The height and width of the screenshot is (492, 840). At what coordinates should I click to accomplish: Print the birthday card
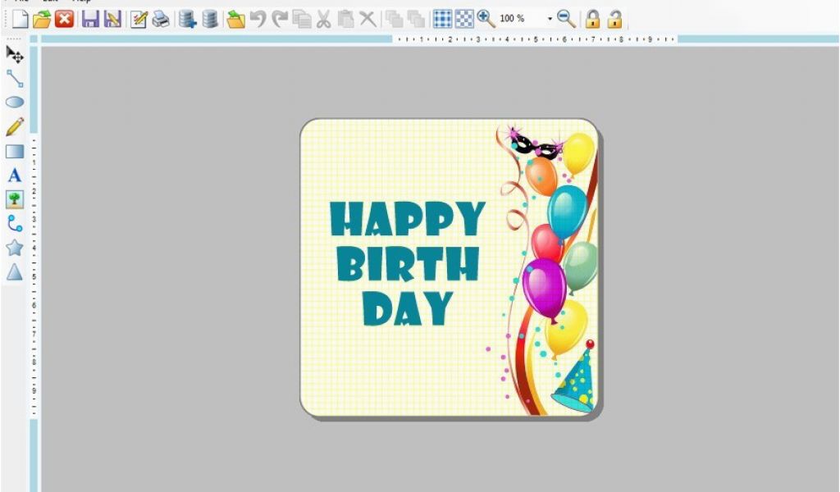[x=161, y=20]
